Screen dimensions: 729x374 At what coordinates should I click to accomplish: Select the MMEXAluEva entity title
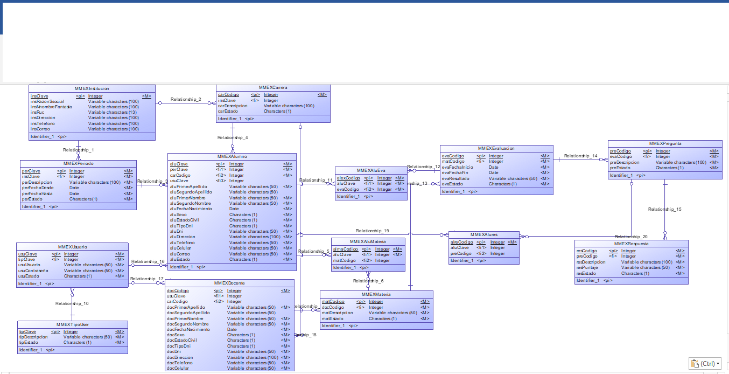point(371,170)
